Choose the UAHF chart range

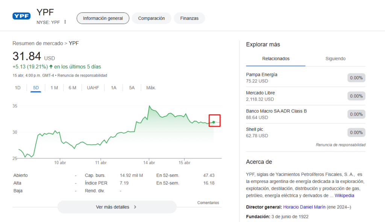(93, 88)
